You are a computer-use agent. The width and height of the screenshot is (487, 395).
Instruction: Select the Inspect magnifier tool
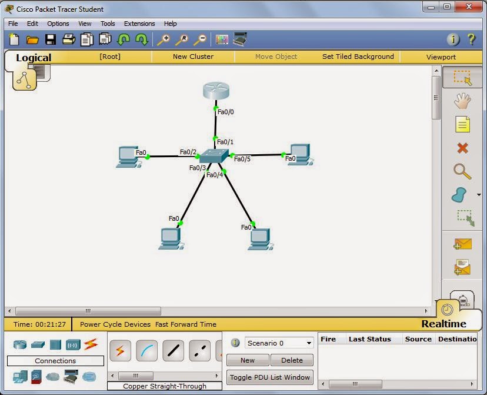tap(463, 171)
